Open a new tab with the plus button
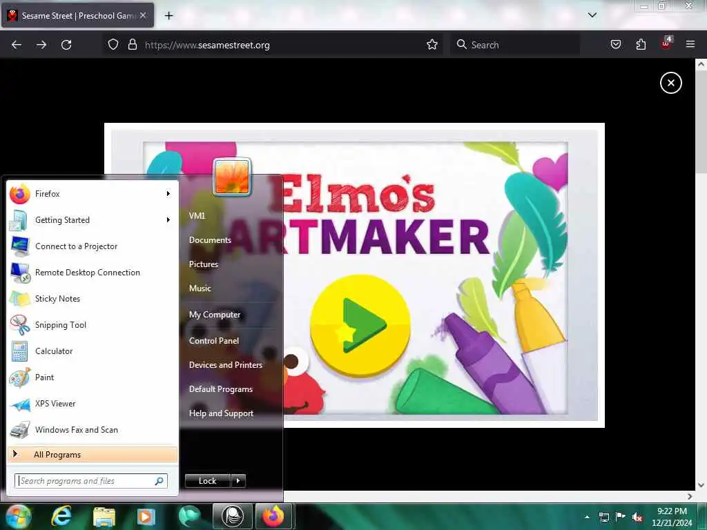 pyautogui.click(x=168, y=16)
